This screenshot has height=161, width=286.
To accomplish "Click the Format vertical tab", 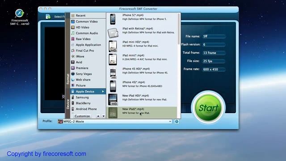I will 68,79.
